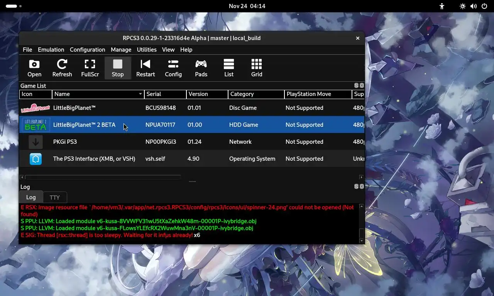Open the Utilities menu

(147, 50)
